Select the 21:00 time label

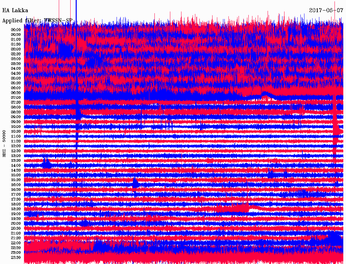(x=16, y=233)
